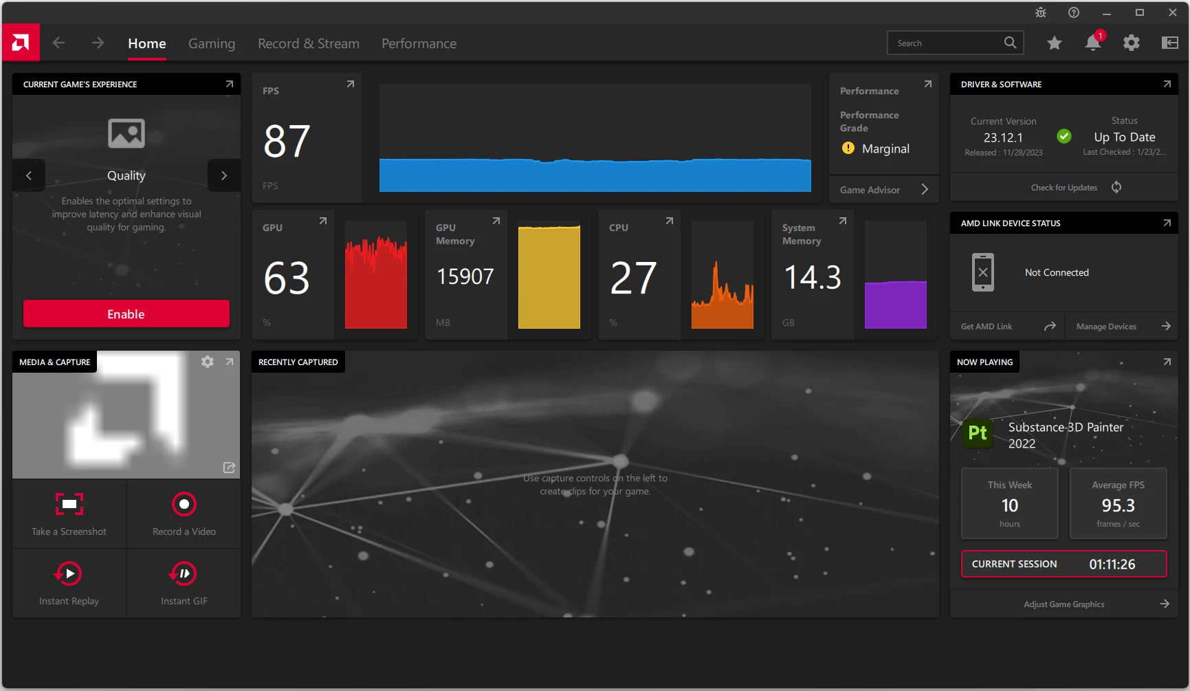
Task: Switch to the Gaming tab
Action: point(212,43)
